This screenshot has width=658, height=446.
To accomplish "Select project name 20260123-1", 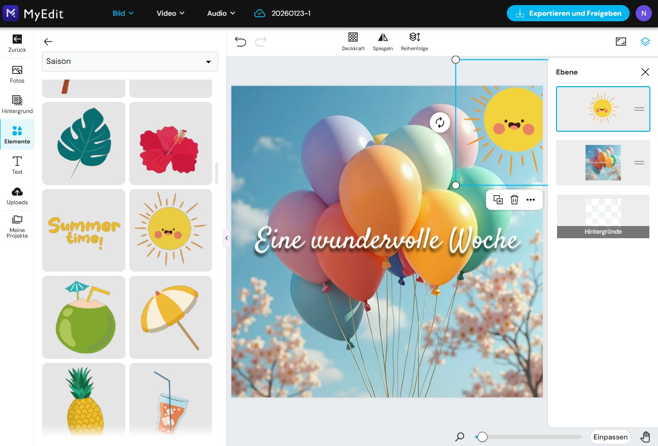I will pyautogui.click(x=291, y=13).
